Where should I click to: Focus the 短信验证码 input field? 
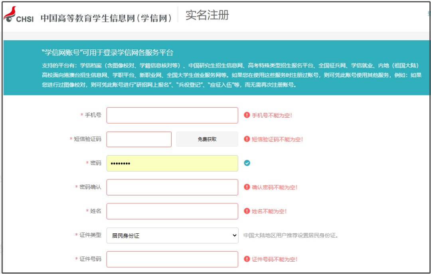139,139
